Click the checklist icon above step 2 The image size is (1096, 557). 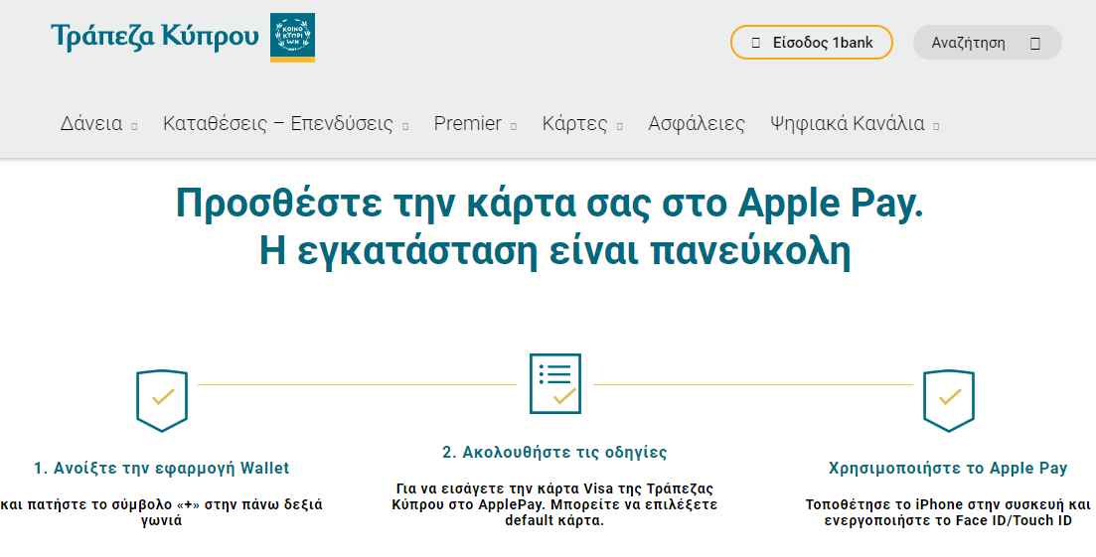coord(555,383)
